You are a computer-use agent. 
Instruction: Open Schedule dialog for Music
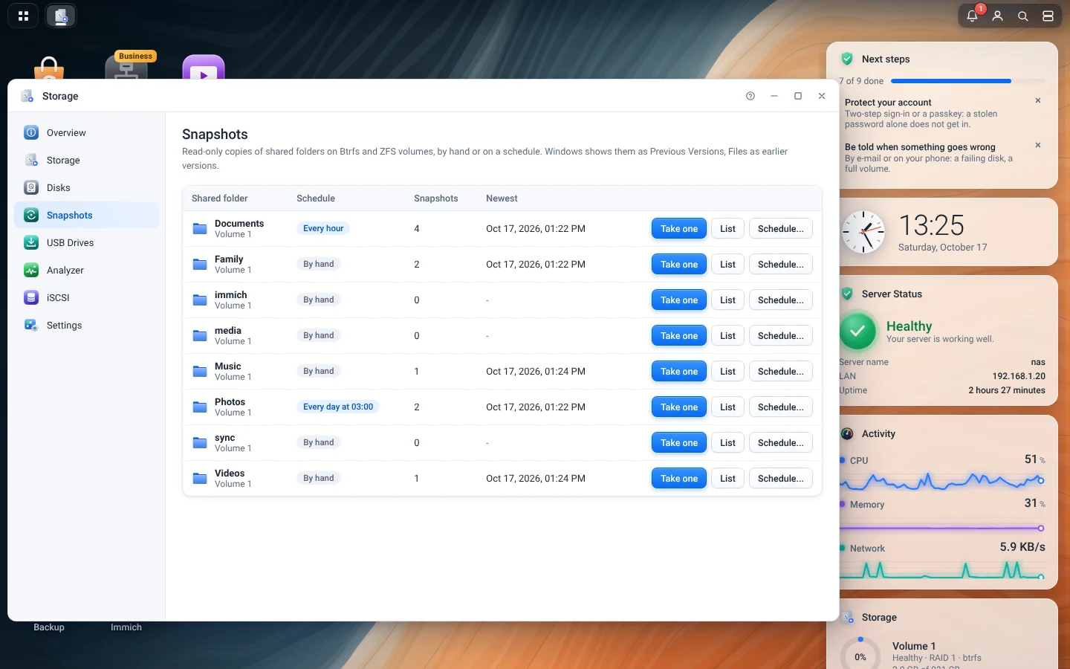pos(780,372)
